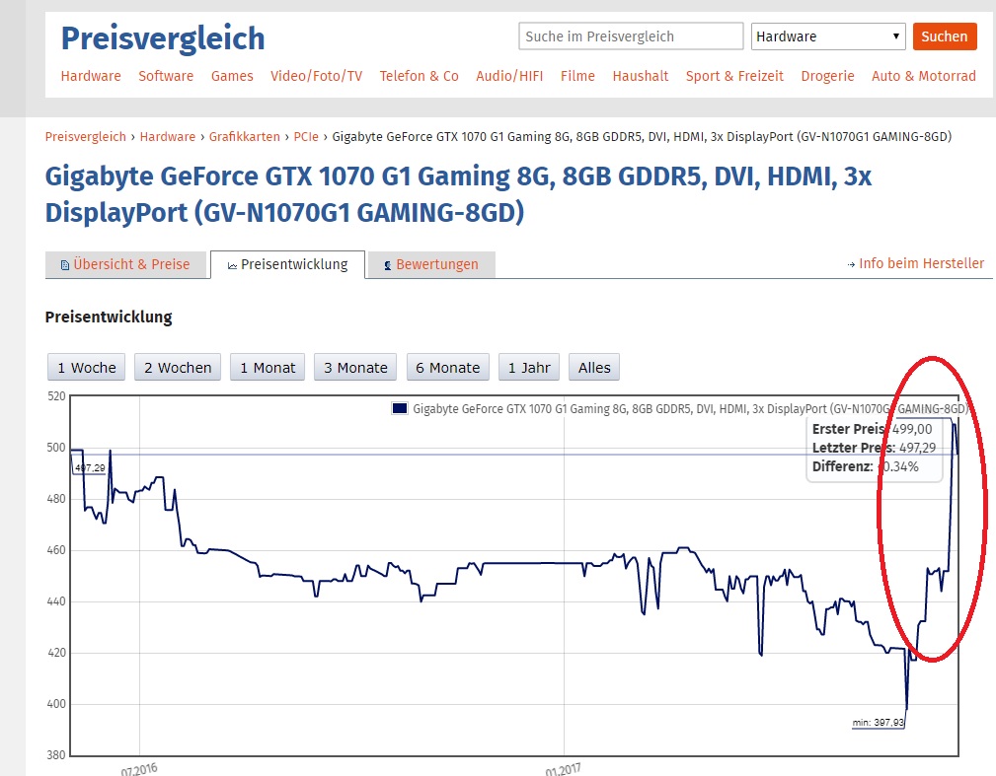Screen dimensions: 996x776
Task: Click the Erster Preis value in tooltip
Action: [x=912, y=429]
